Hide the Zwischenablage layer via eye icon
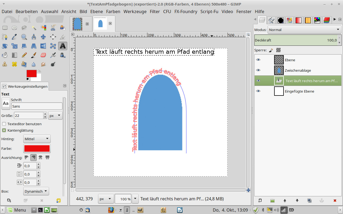Viewport: 343px width, 214px height. point(258,70)
